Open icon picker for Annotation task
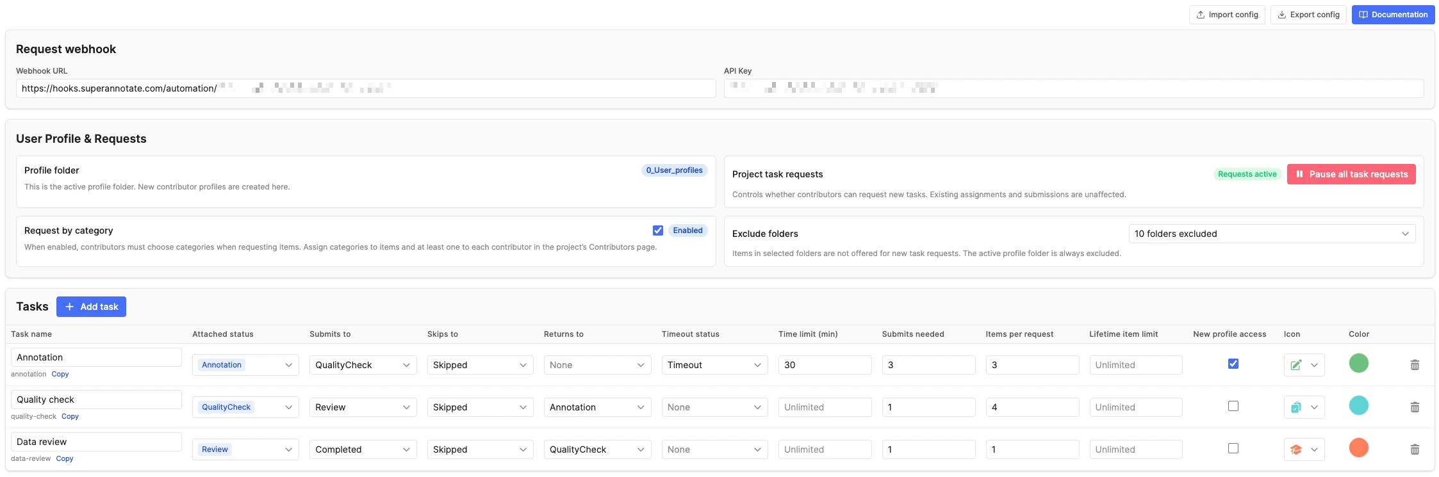 tap(1304, 365)
